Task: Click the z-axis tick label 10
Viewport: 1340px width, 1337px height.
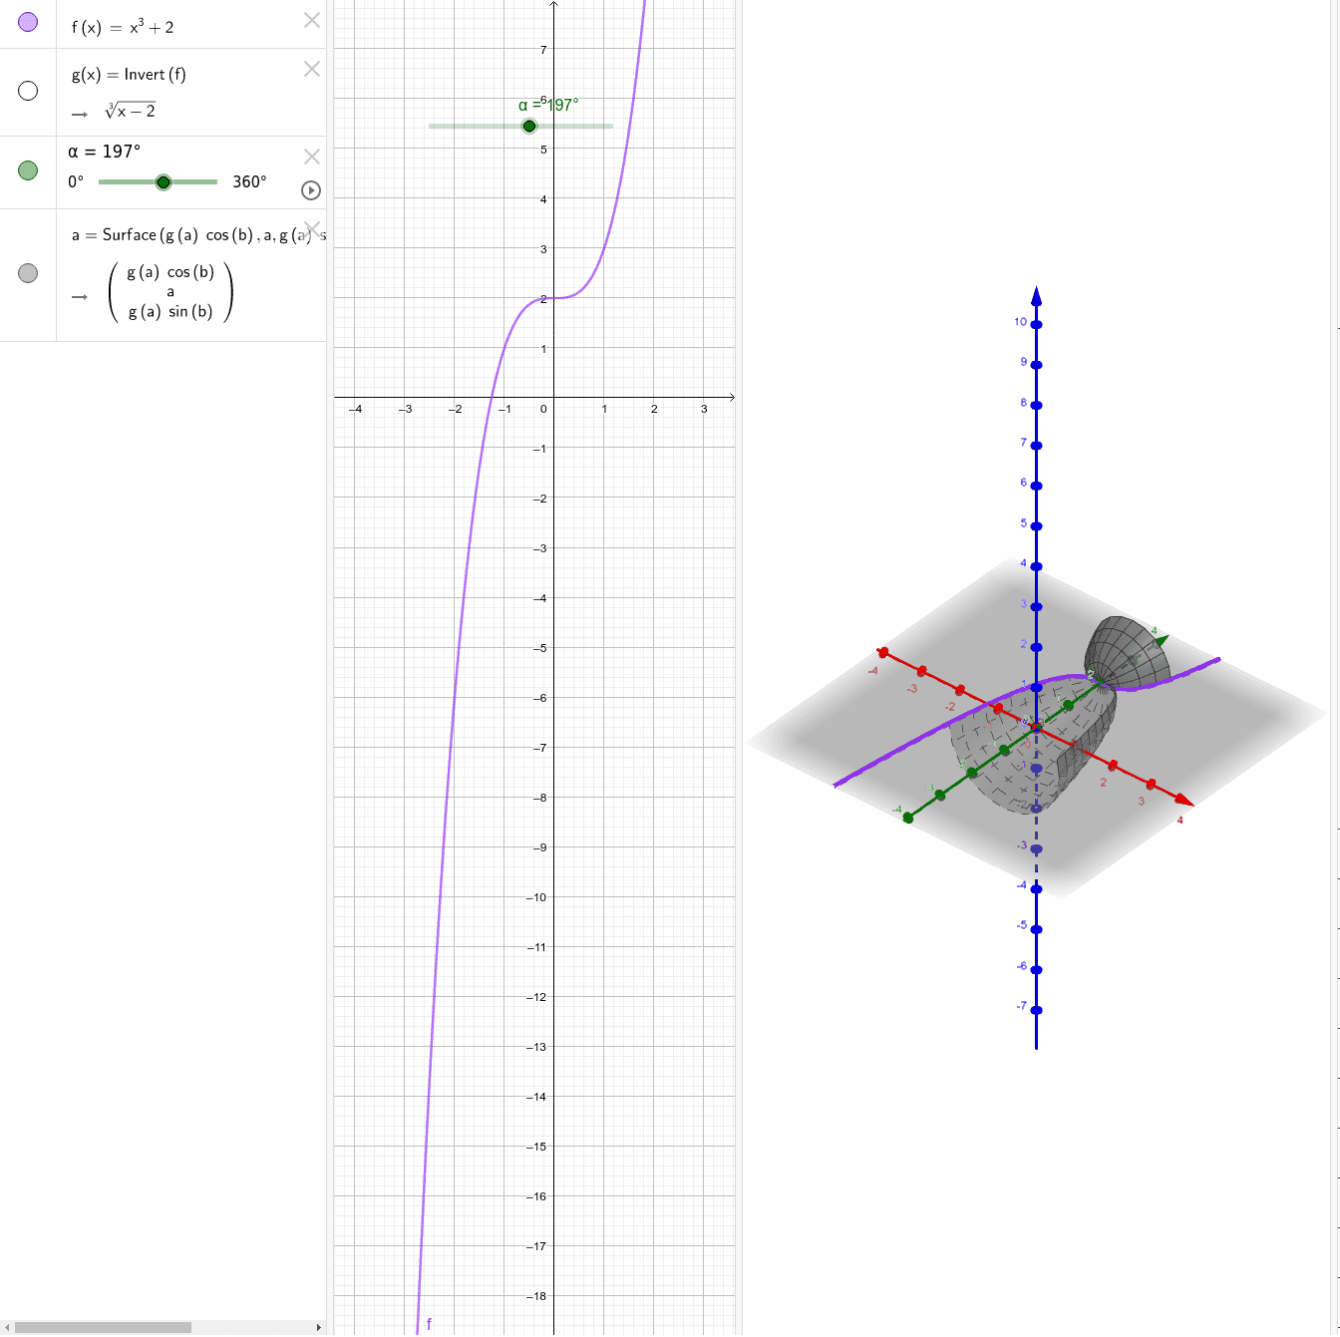Action: click(x=1020, y=322)
